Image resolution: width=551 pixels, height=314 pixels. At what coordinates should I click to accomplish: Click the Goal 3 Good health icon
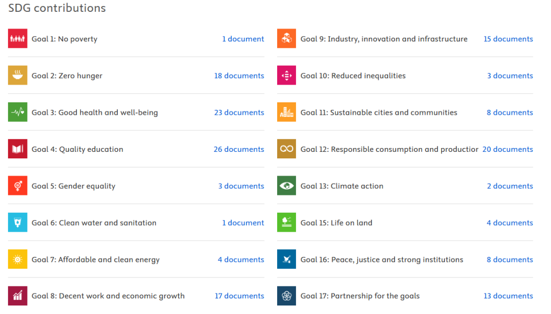click(18, 112)
